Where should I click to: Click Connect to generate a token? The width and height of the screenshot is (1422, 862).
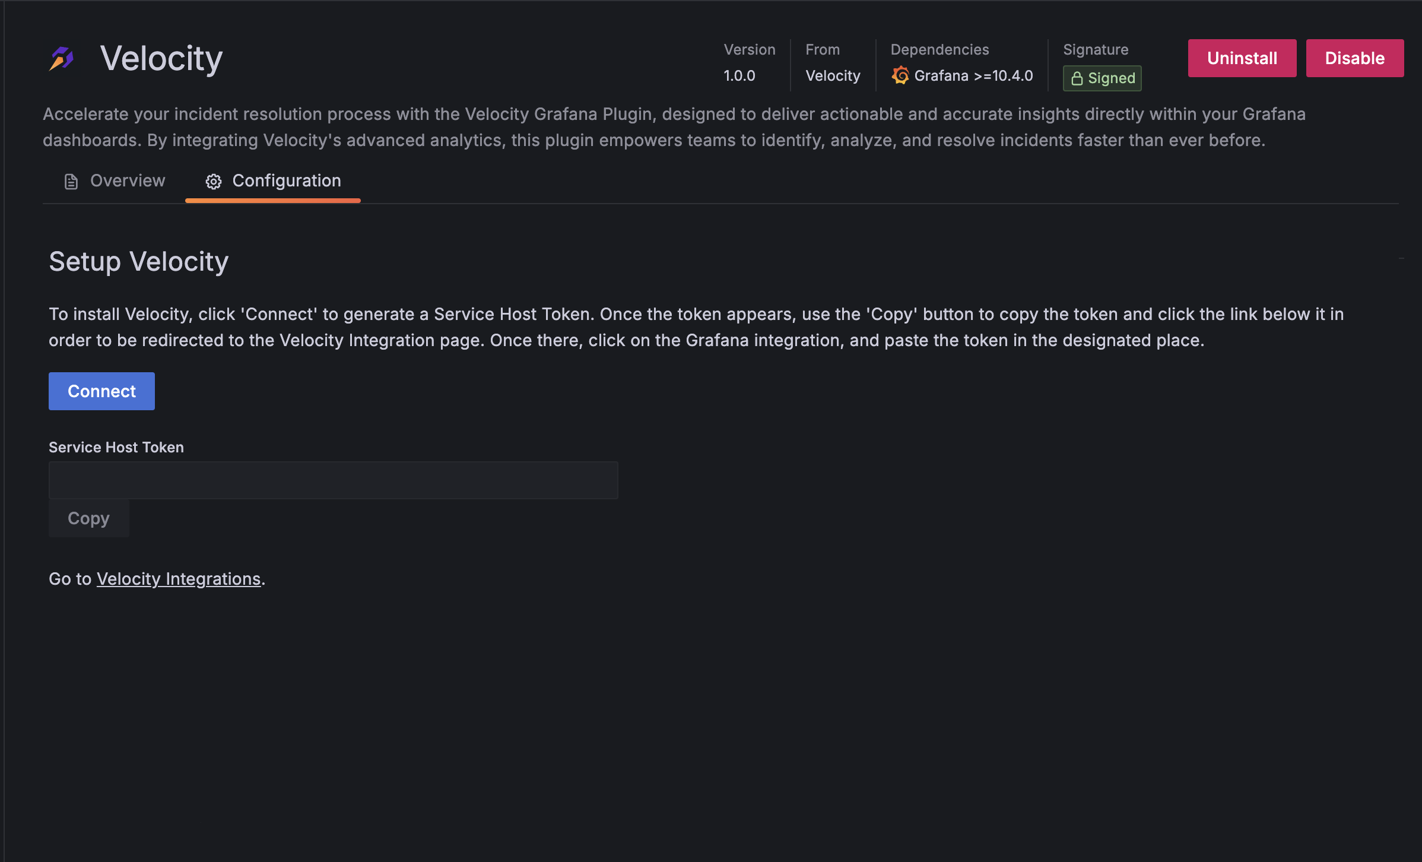[101, 391]
